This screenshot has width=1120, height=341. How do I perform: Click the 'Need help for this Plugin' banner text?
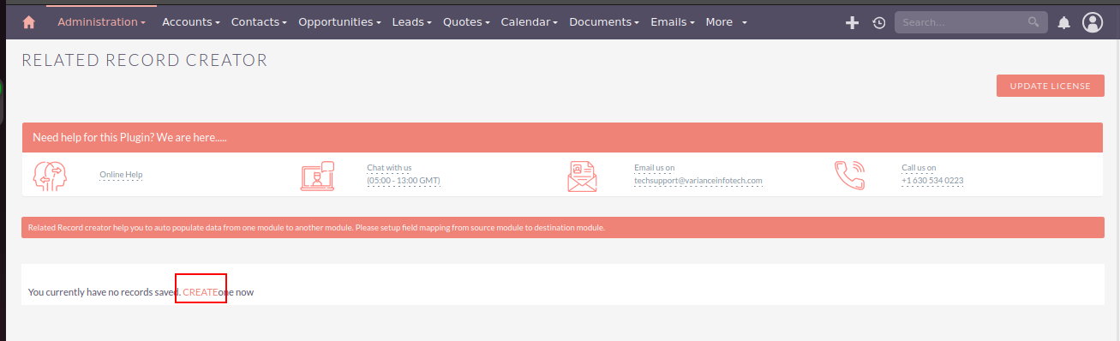click(x=129, y=137)
